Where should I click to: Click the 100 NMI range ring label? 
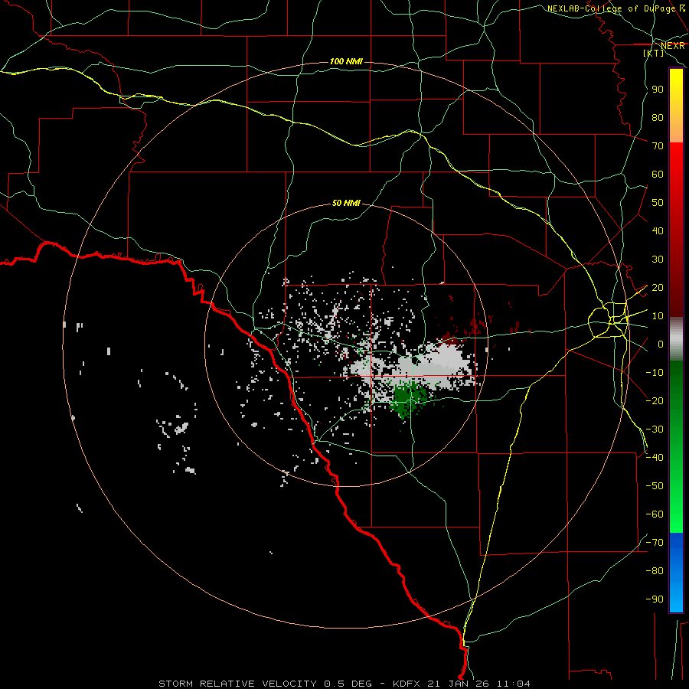pos(346,61)
